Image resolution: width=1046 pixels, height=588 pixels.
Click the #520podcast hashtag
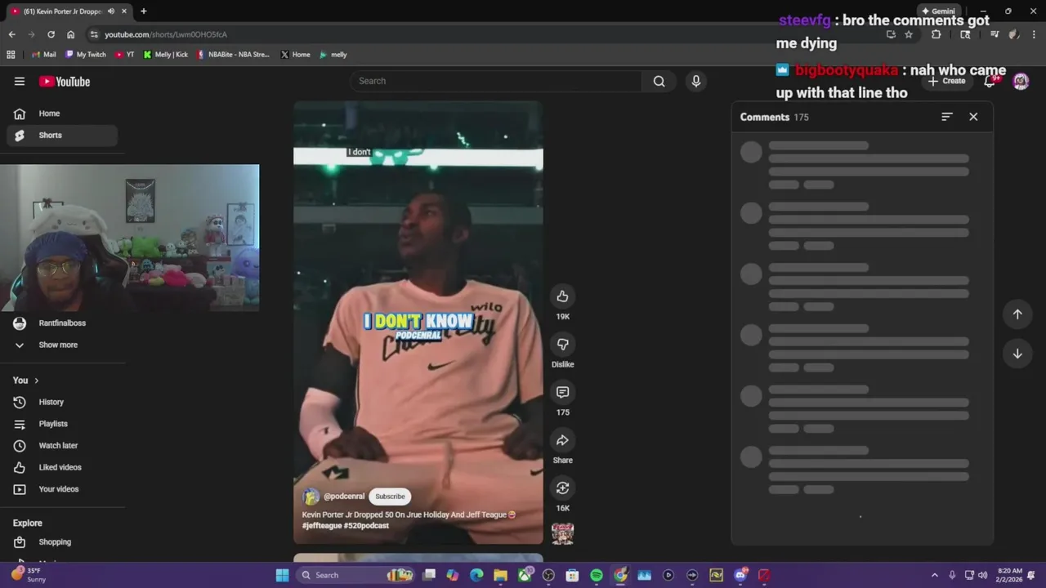tap(366, 526)
